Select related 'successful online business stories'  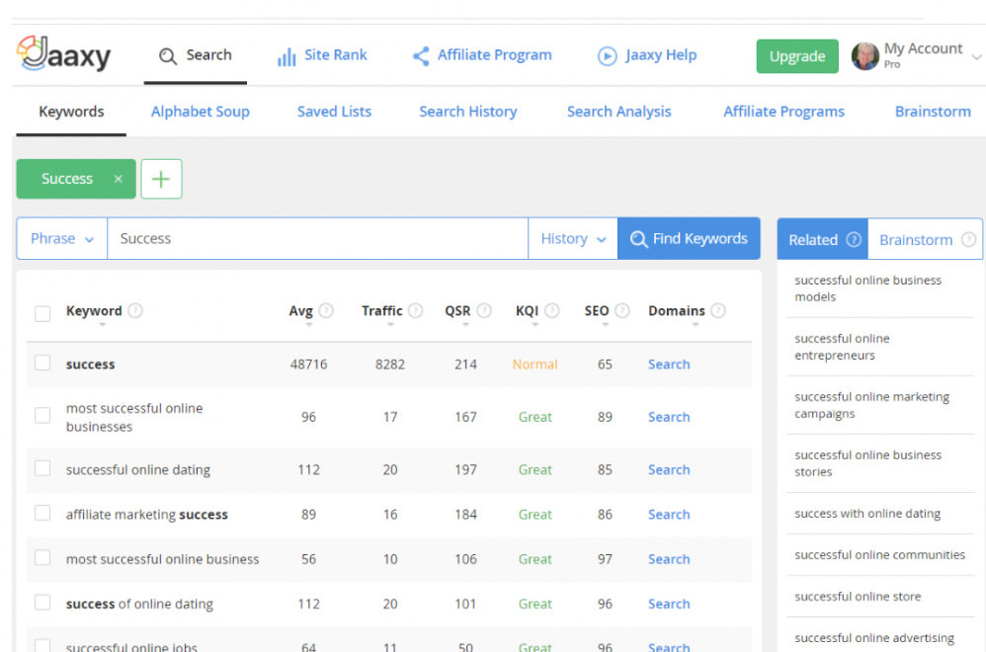(x=867, y=463)
